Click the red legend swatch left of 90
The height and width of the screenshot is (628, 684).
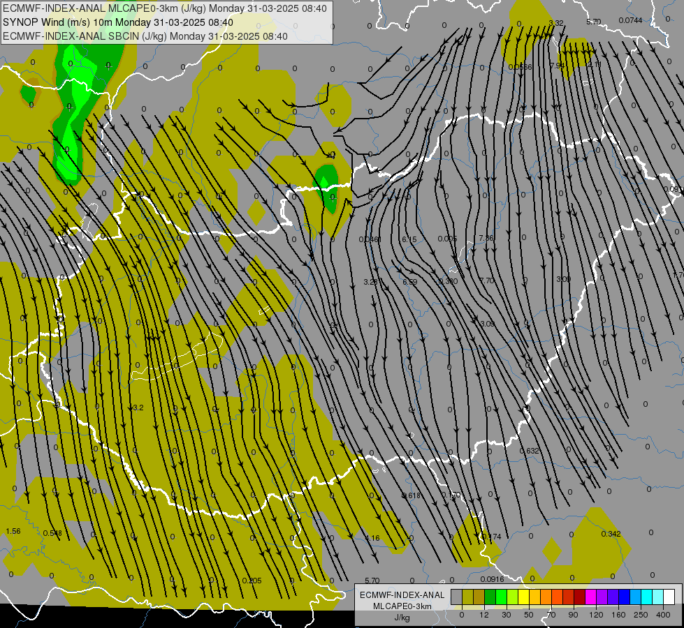point(569,597)
